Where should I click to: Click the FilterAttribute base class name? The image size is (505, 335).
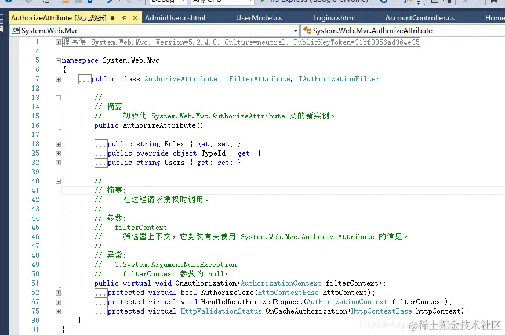(x=260, y=79)
